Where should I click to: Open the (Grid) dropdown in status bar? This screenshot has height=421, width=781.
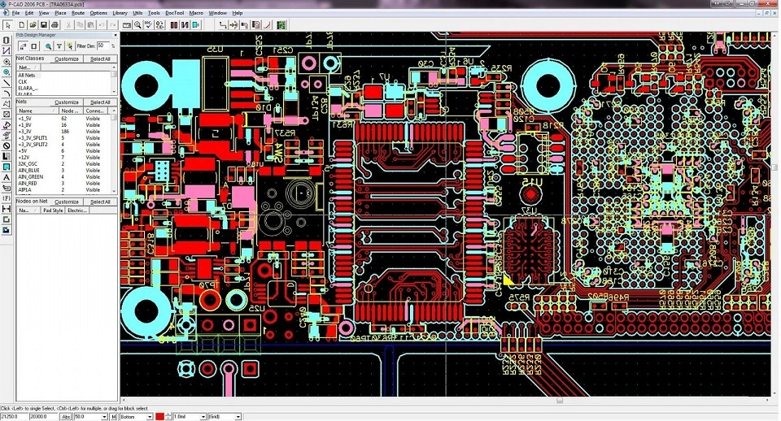click(238, 417)
